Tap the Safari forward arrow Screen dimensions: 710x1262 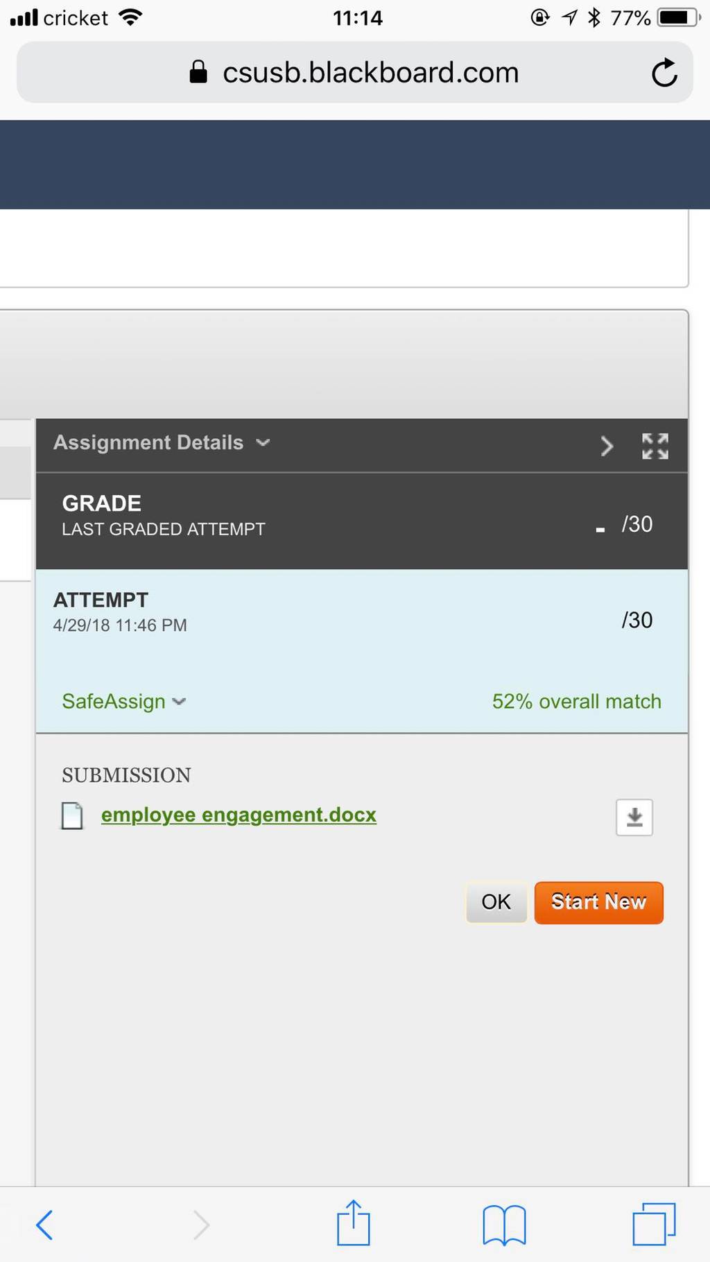click(201, 1225)
